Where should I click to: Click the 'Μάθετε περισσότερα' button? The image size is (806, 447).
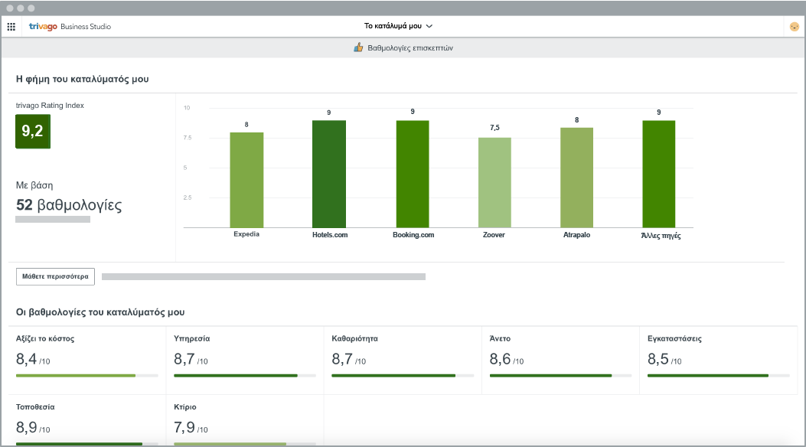click(56, 276)
